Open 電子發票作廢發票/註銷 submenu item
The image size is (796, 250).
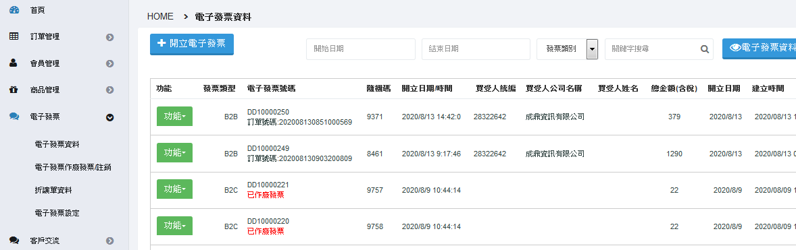click(73, 167)
